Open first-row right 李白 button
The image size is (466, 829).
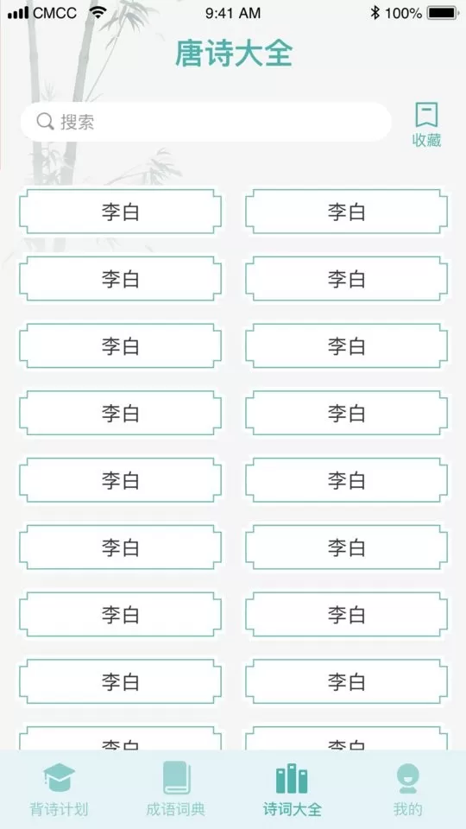tap(347, 212)
